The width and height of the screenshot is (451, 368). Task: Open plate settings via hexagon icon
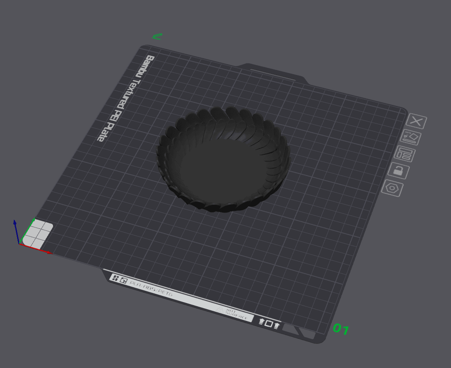click(x=392, y=188)
